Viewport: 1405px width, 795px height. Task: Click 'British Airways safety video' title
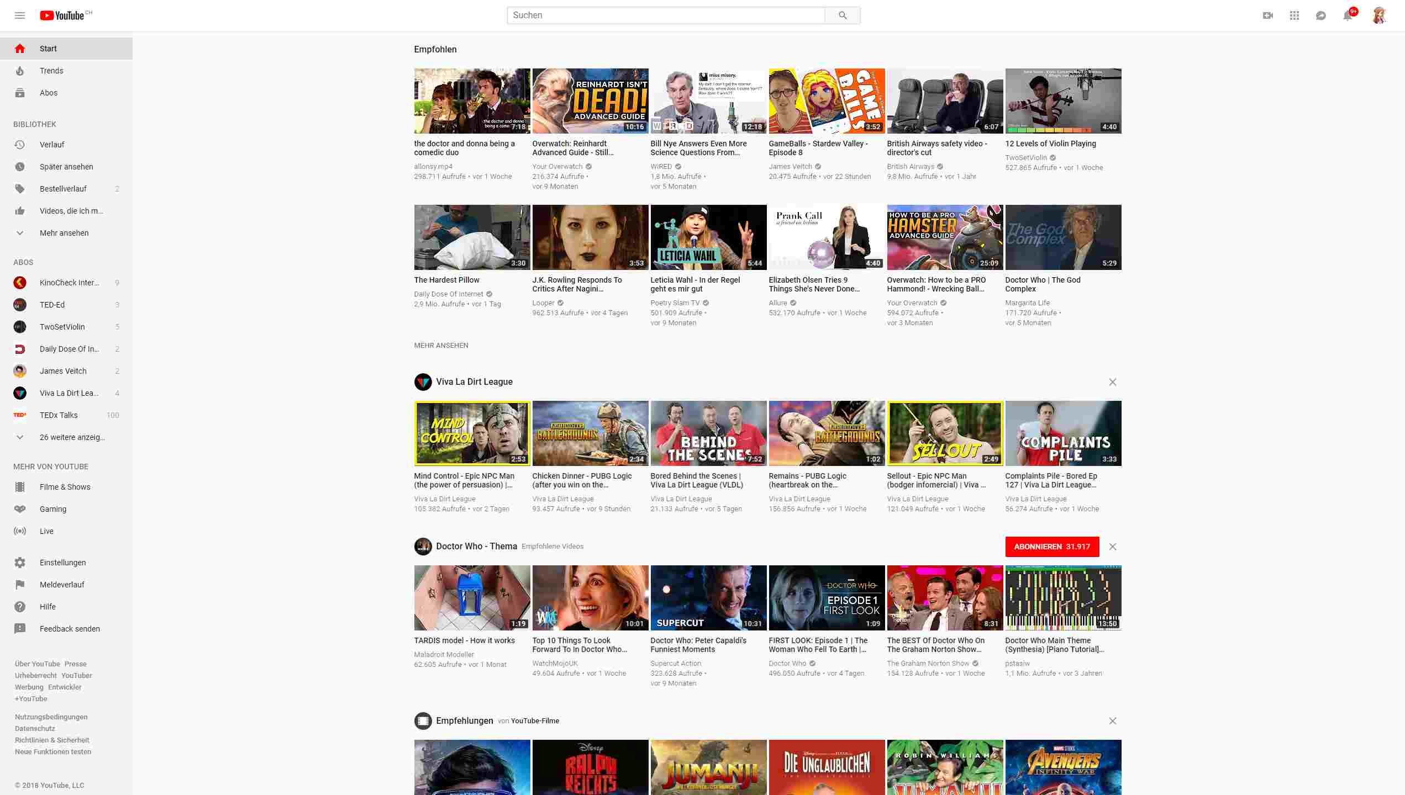tap(937, 148)
